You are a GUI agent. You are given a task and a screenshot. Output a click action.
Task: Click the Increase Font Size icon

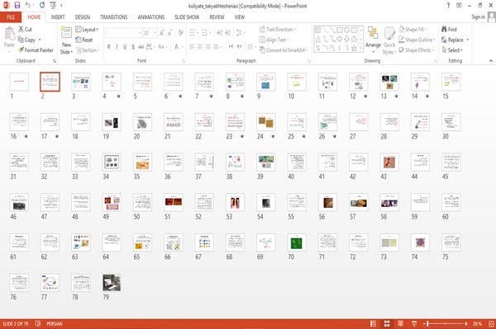tap(162, 33)
